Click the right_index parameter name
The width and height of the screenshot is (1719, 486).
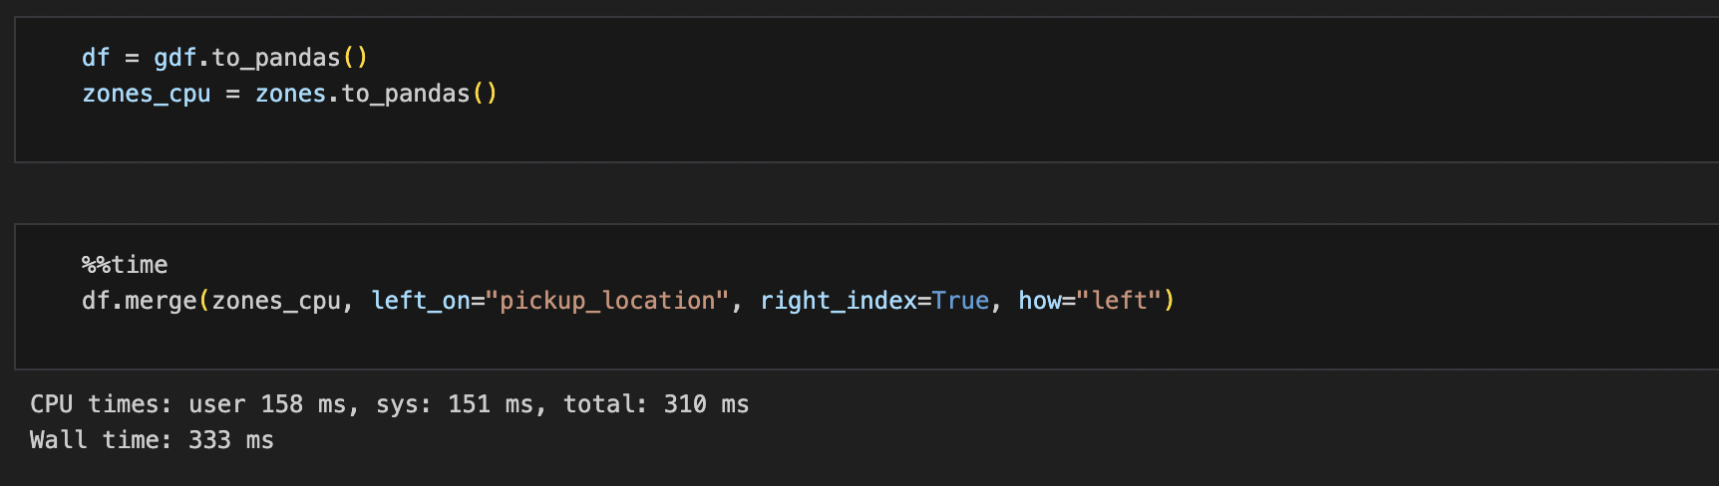click(x=839, y=301)
